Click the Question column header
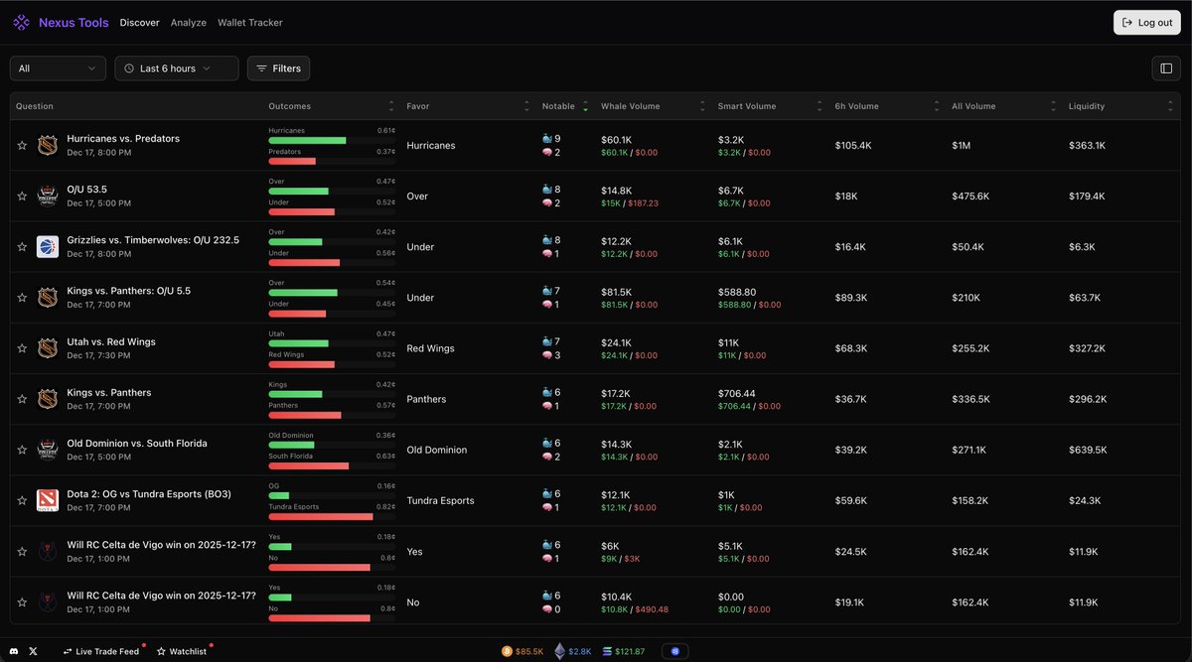The height and width of the screenshot is (662, 1192). pyautogui.click(x=35, y=106)
